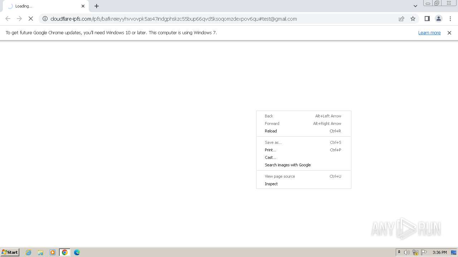Stop loading the page
Image resolution: width=458 pixels, height=257 pixels.
coord(31,19)
